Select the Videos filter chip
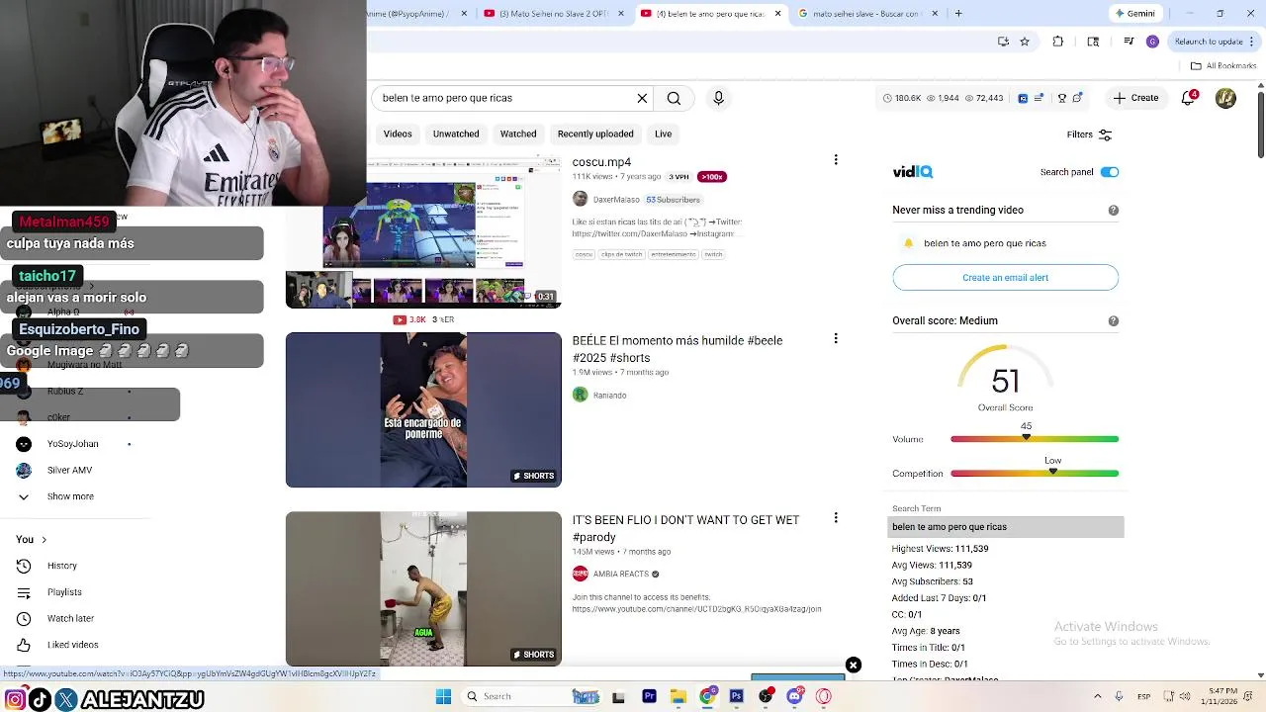Image resolution: width=1266 pixels, height=712 pixels. coord(398,133)
